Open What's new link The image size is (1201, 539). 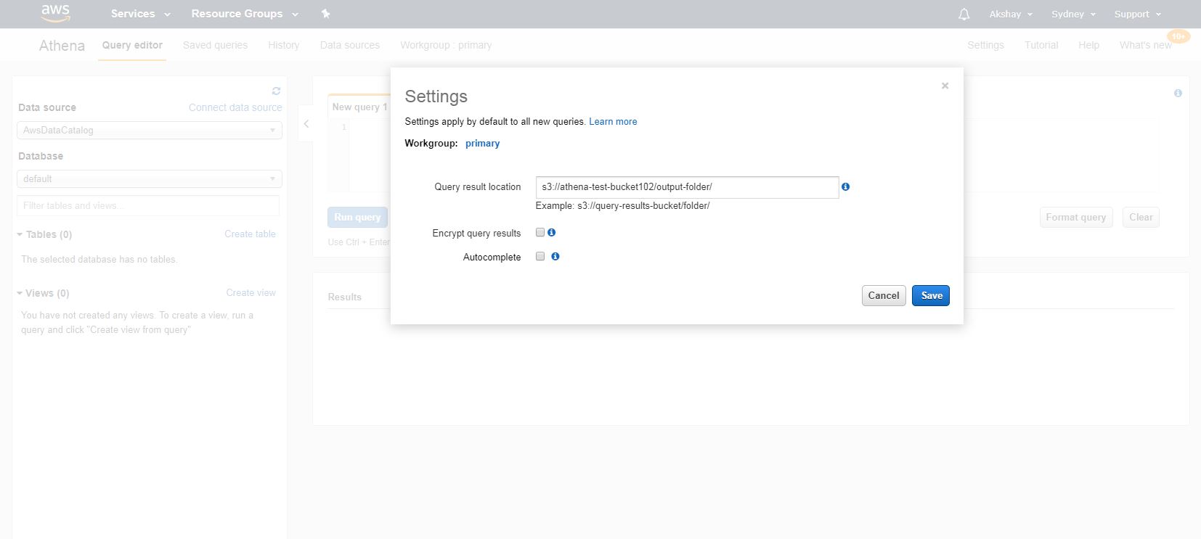pos(1146,45)
